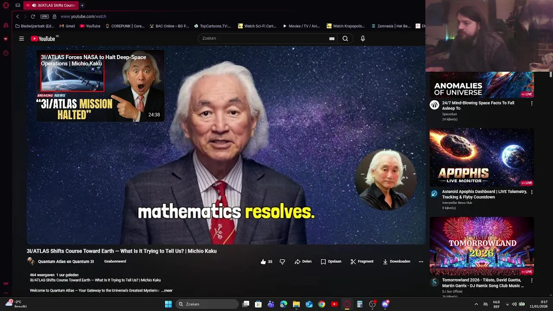Go to YouTube home via logo
This screenshot has height=311, width=553.
(44, 38)
